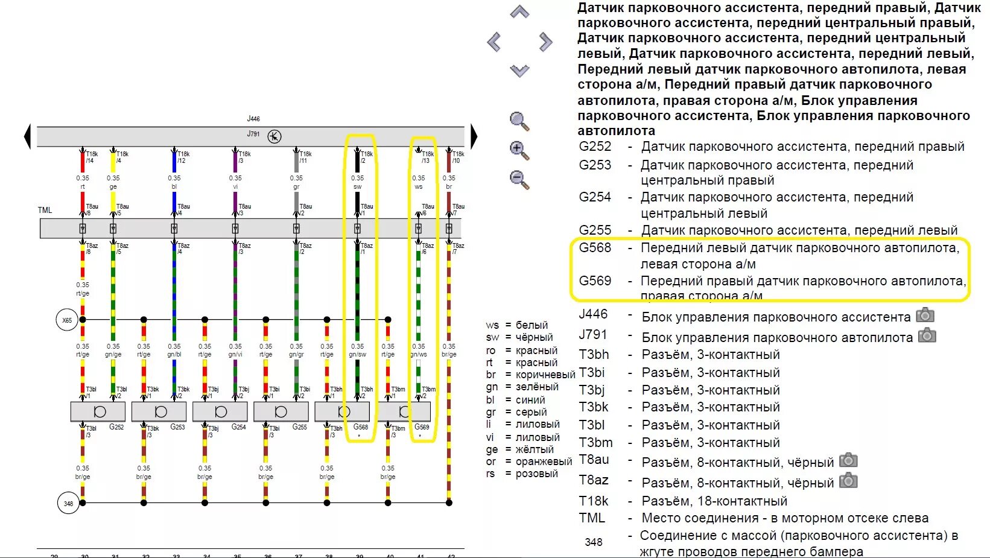Select legend entry T3bi connector

point(679,373)
